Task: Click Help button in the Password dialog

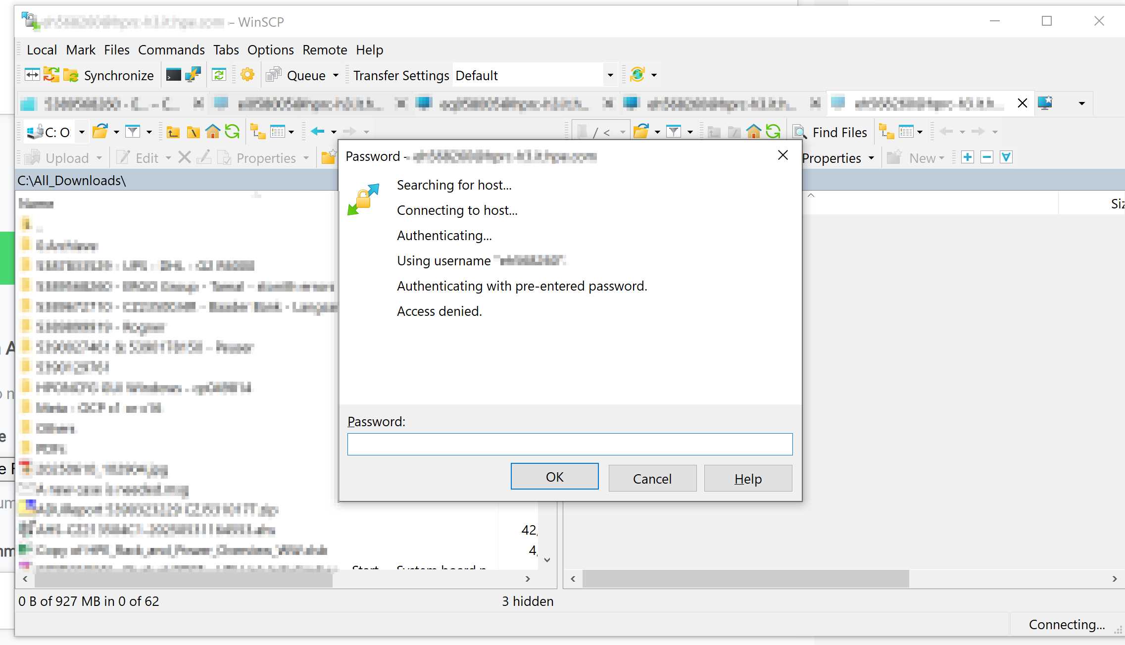Action: 747,479
